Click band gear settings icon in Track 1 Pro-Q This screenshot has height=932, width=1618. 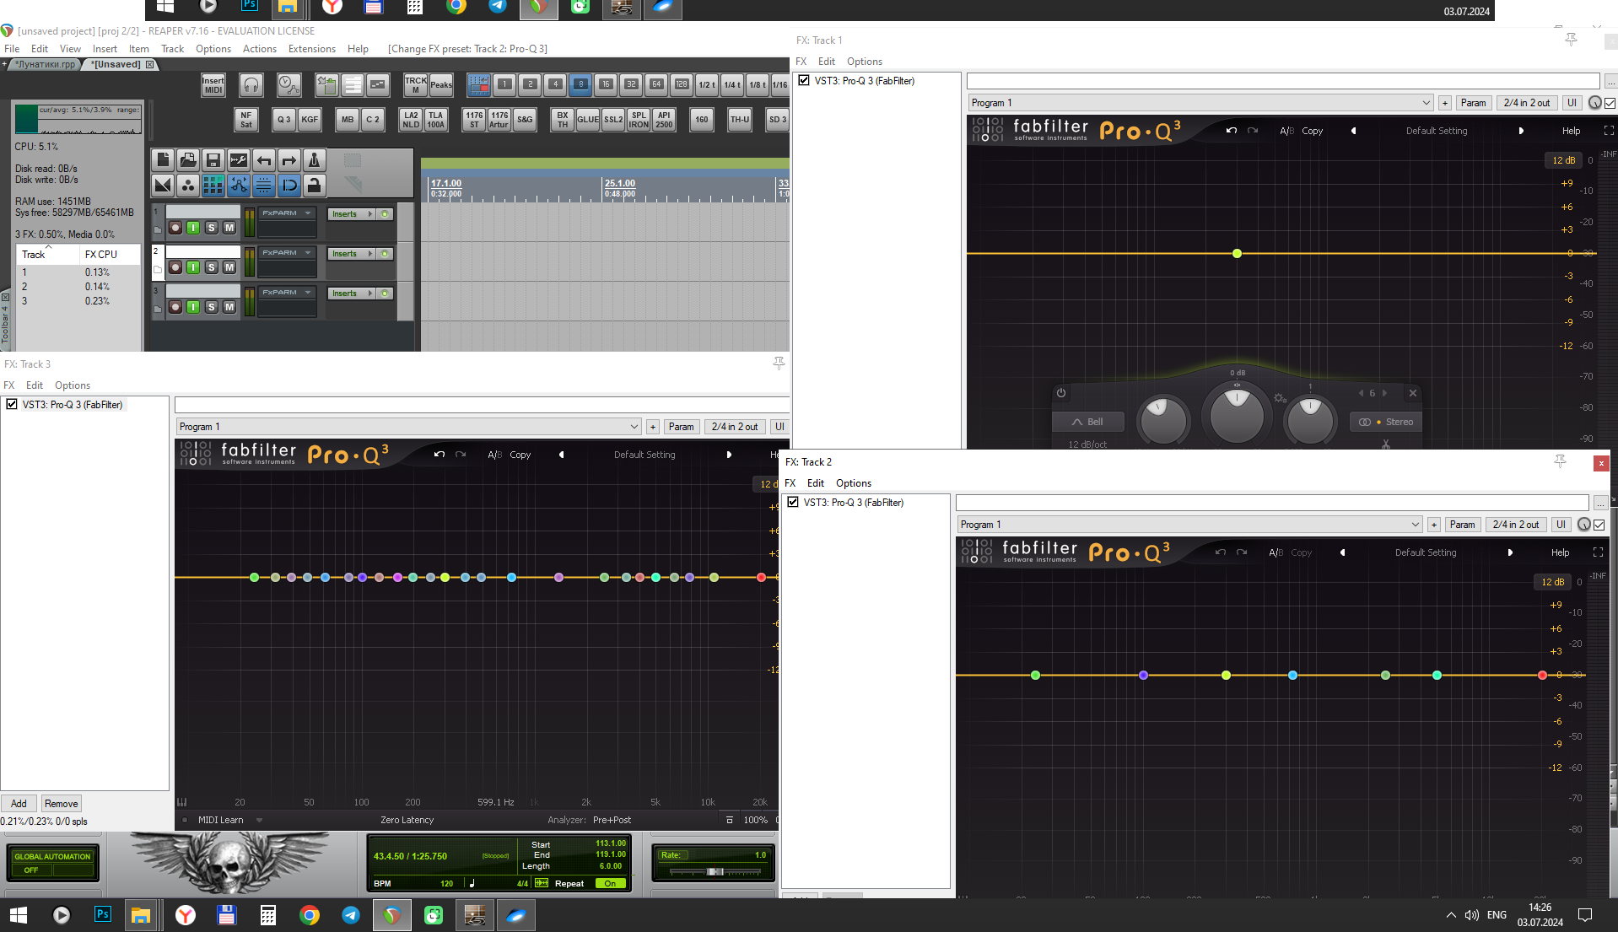(1280, 398)
